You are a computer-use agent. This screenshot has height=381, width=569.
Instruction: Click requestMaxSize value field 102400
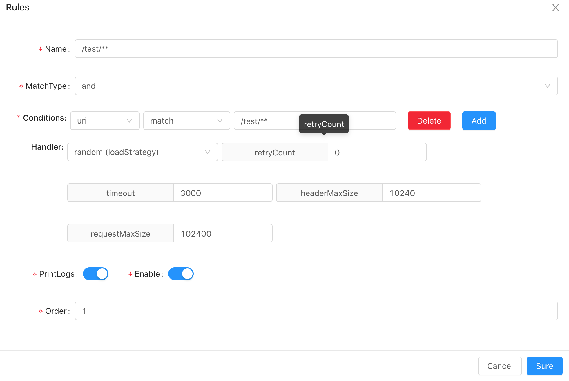[223, 234]
